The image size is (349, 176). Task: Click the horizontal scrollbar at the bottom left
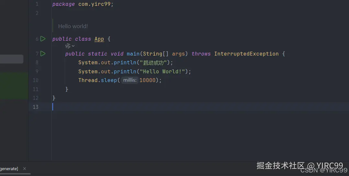(x=15, y=174)
